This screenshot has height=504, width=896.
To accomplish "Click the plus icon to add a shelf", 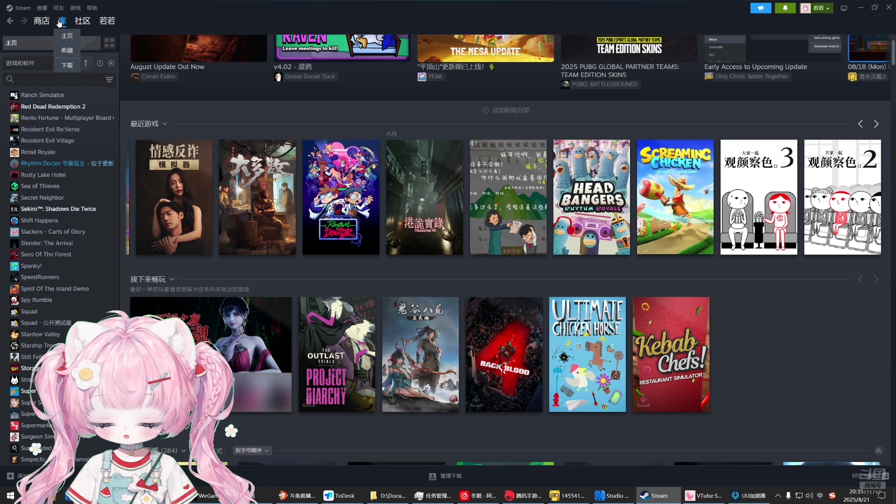I will (x=485, y=110).
